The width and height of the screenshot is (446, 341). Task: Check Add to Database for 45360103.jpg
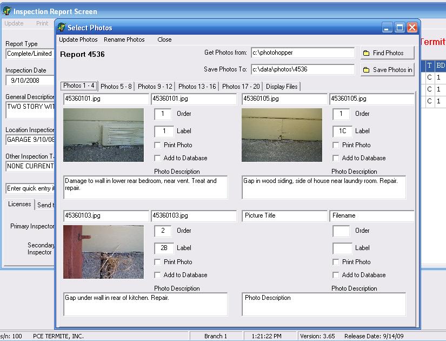click(x=157, y=275)
